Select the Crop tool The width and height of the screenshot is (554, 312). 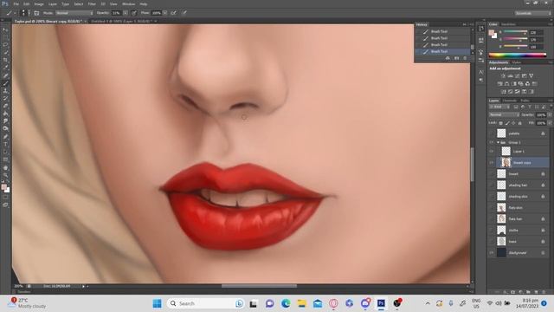click(5, 60)
